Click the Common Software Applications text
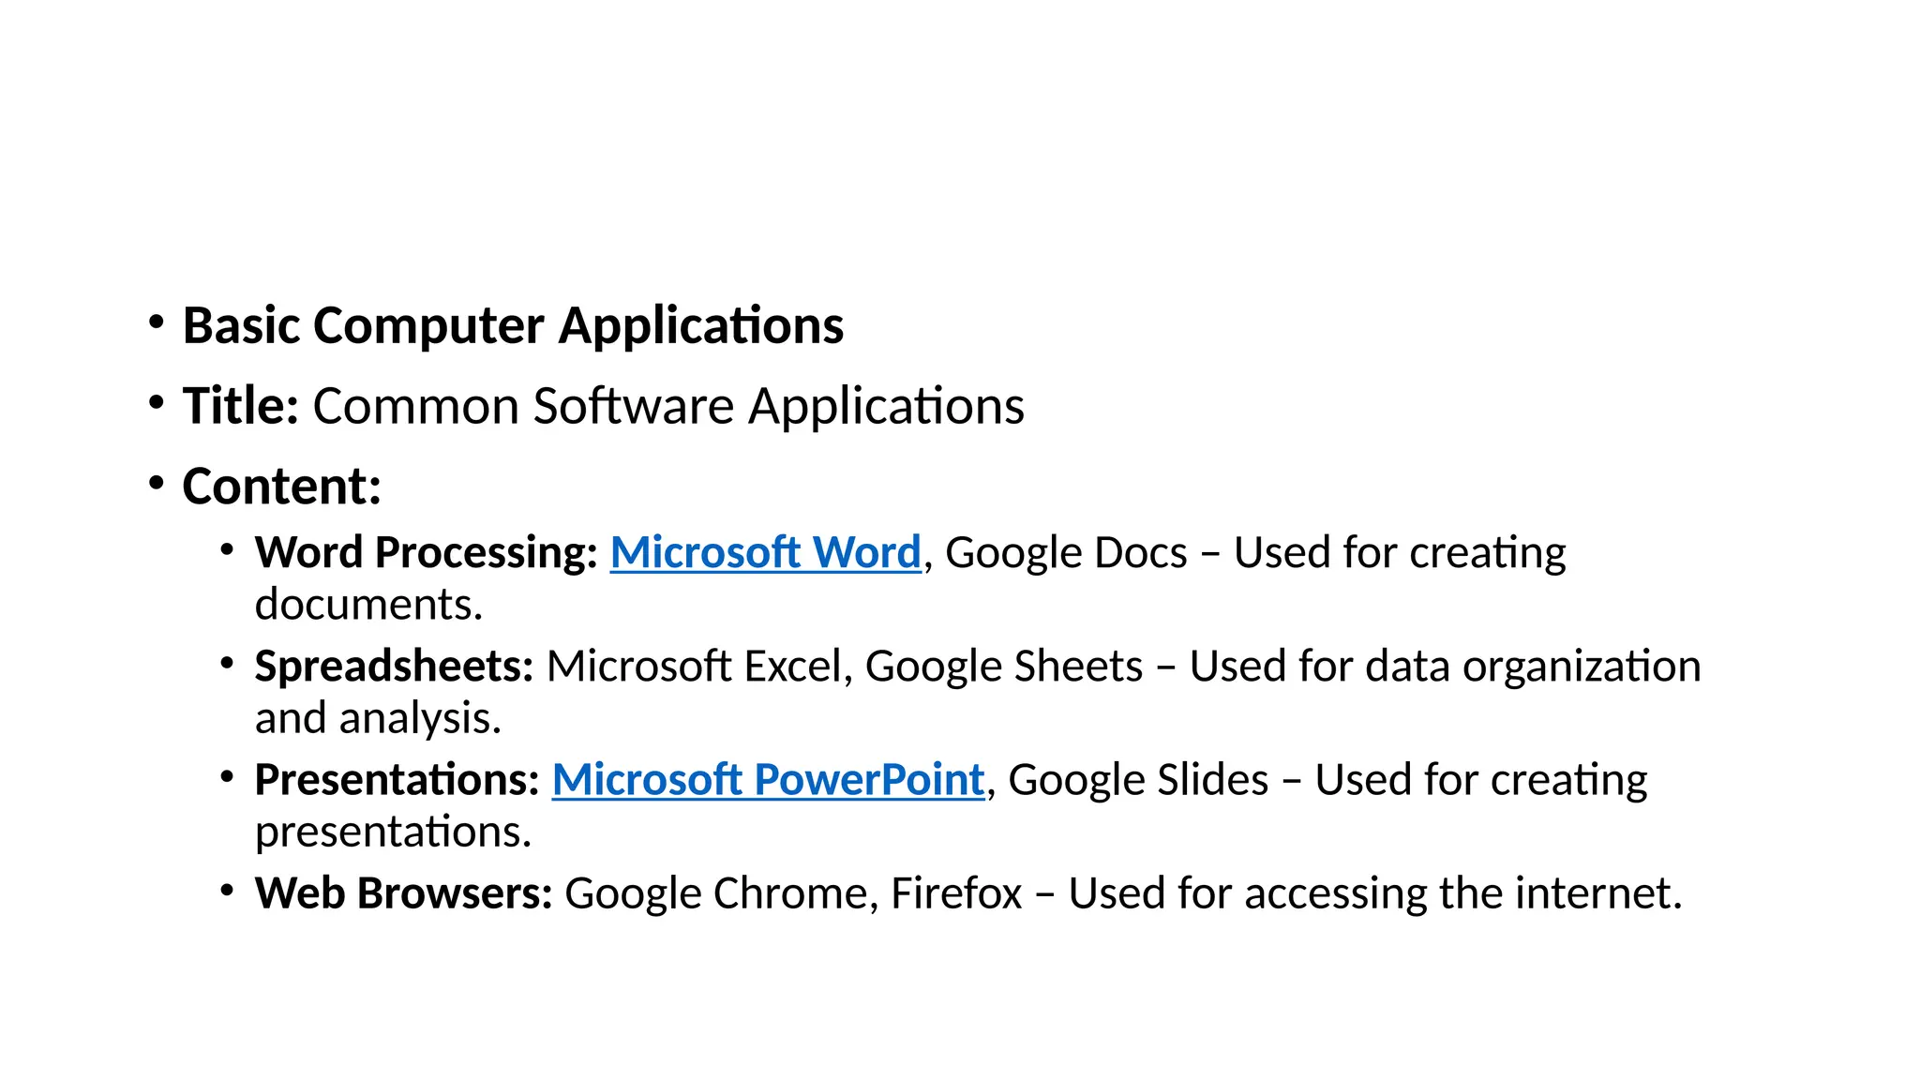1920x1080 pixels. coord(667,407)
